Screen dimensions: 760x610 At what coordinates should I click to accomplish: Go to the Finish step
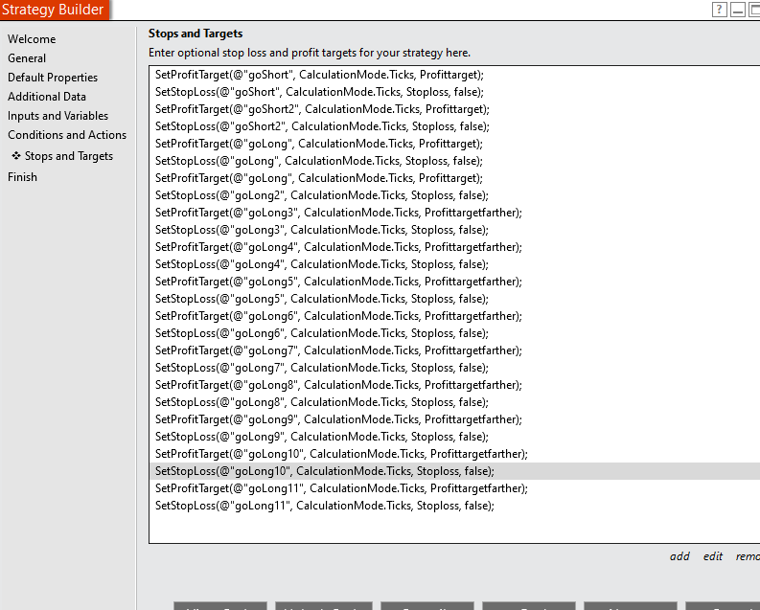pos(22,177)
